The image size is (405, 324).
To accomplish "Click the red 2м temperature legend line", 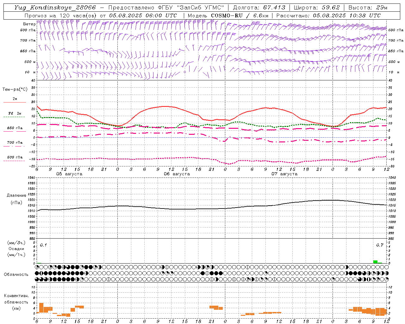I will click(x=15, y=102).
